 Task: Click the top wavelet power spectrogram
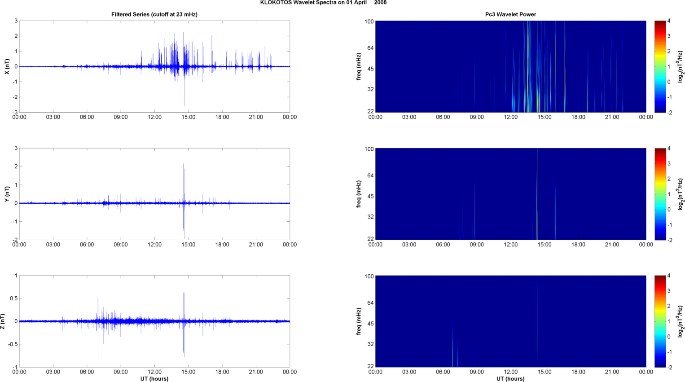[510, 66]
